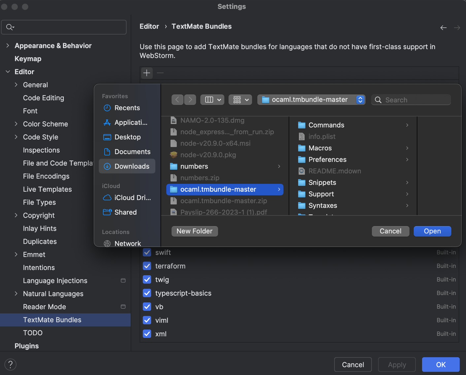466x375 pixels.
Task: Expand the Color Scheme section
Action: [16, 124]
